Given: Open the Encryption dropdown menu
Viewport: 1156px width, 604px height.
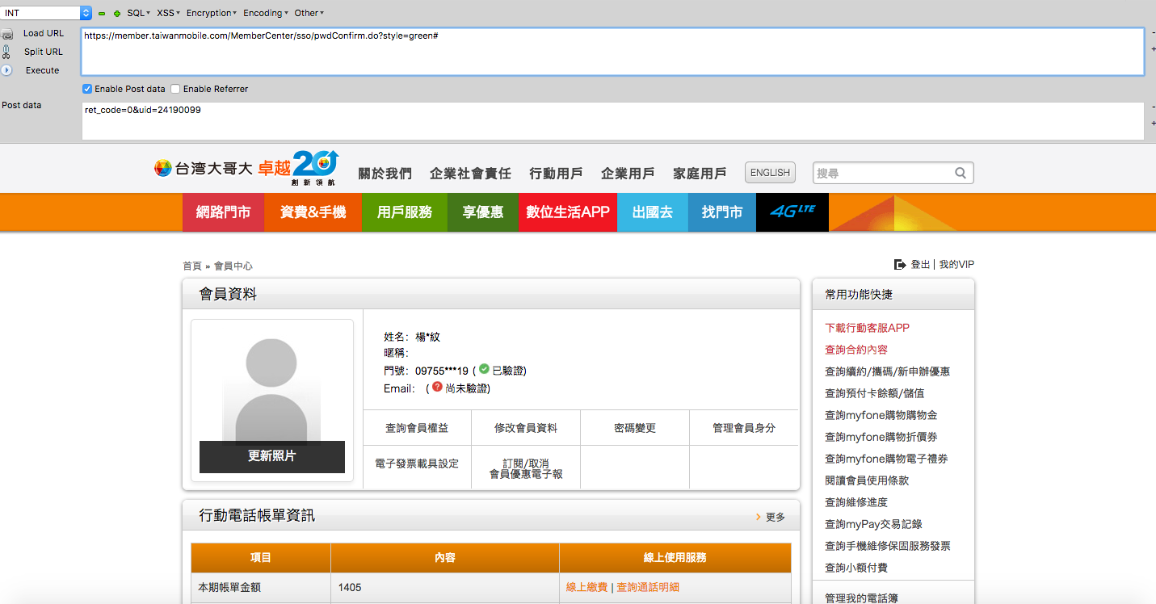Looking at the screenshot, I should (212, 13).
